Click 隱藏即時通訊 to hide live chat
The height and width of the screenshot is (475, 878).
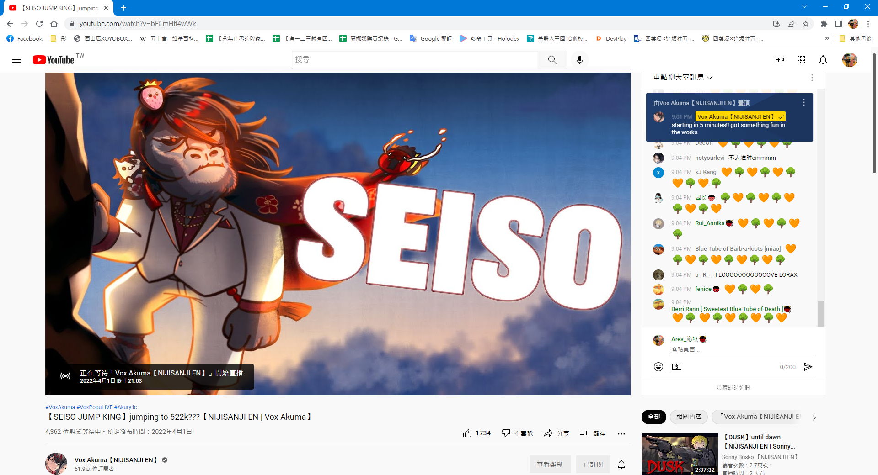[733, 387]
